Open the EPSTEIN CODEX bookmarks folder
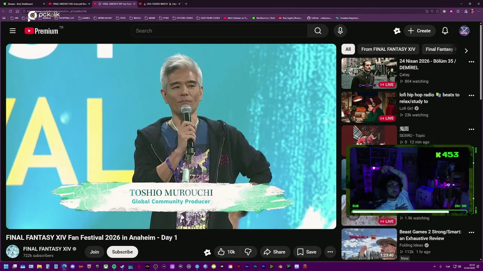Image resolution: width=483 pixels, height=271 pixels. tap(183, 18)
